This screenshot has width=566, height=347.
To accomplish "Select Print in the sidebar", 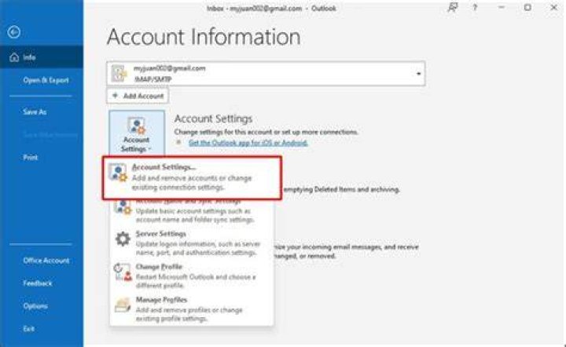I will click(31, 158).
